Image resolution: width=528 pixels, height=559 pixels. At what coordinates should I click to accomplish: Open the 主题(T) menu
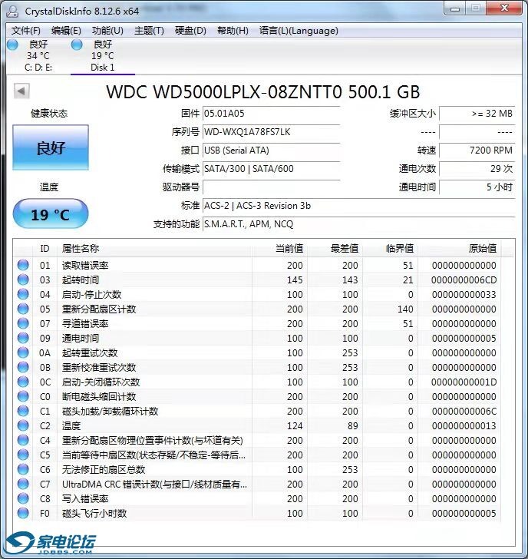149,31
